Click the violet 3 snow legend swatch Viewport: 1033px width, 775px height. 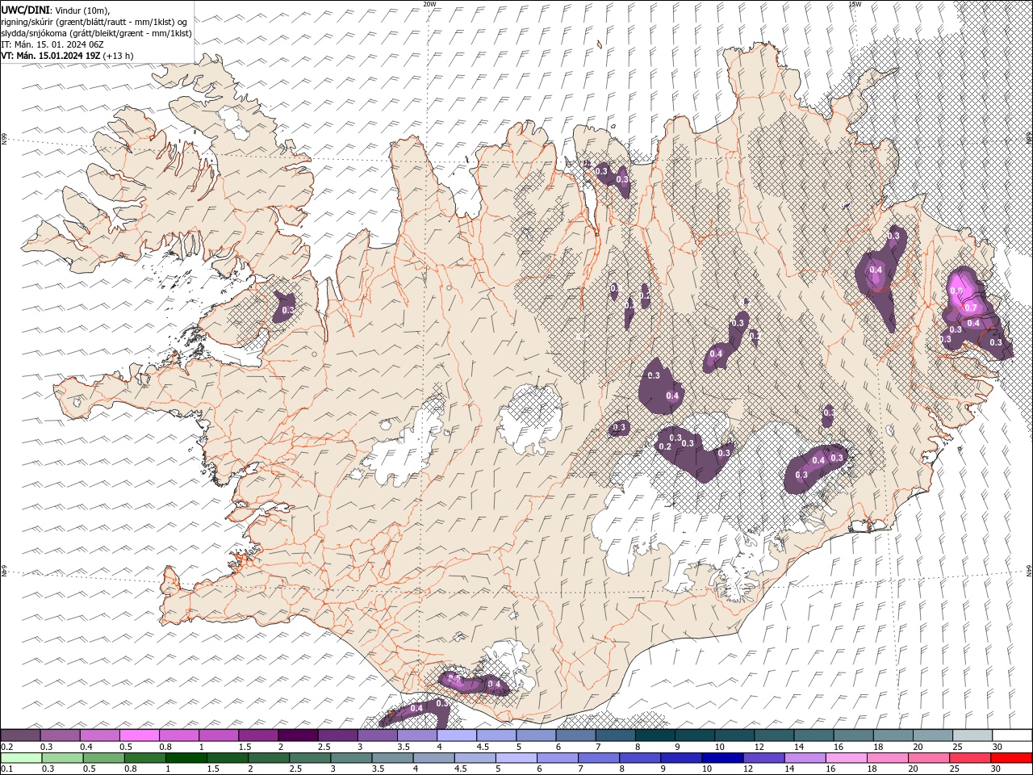click(377, 735)
